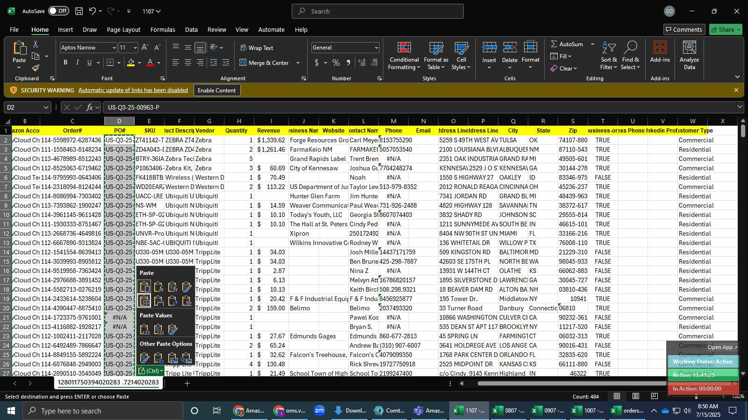748x420 pixels.
Task: Apply Comma Style number format
Action: [x=348, y=63]
